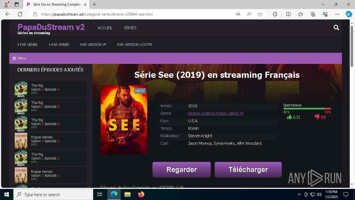Open the Séries VF genre link
The image size is (355, 200).
pos(236,113)
